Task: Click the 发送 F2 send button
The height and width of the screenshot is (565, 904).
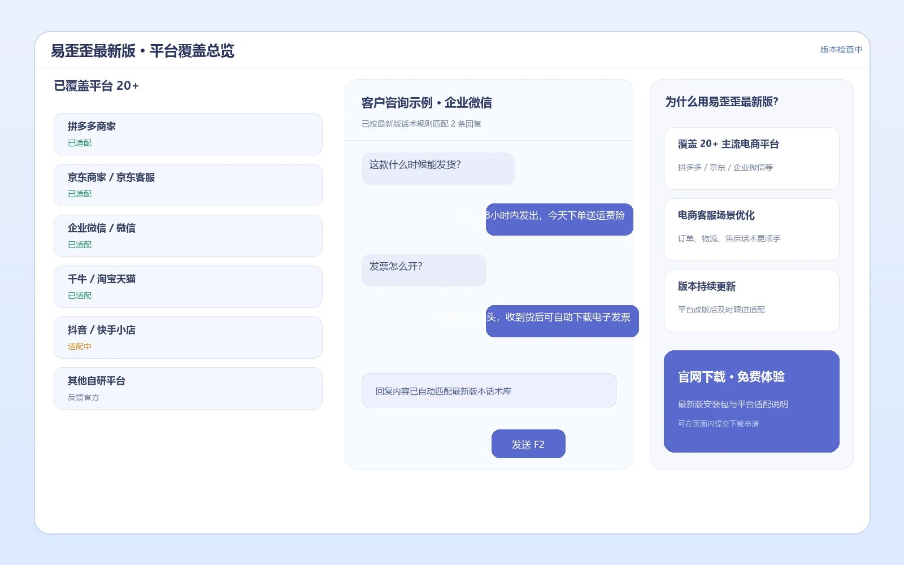Action: tap(528, 444)
